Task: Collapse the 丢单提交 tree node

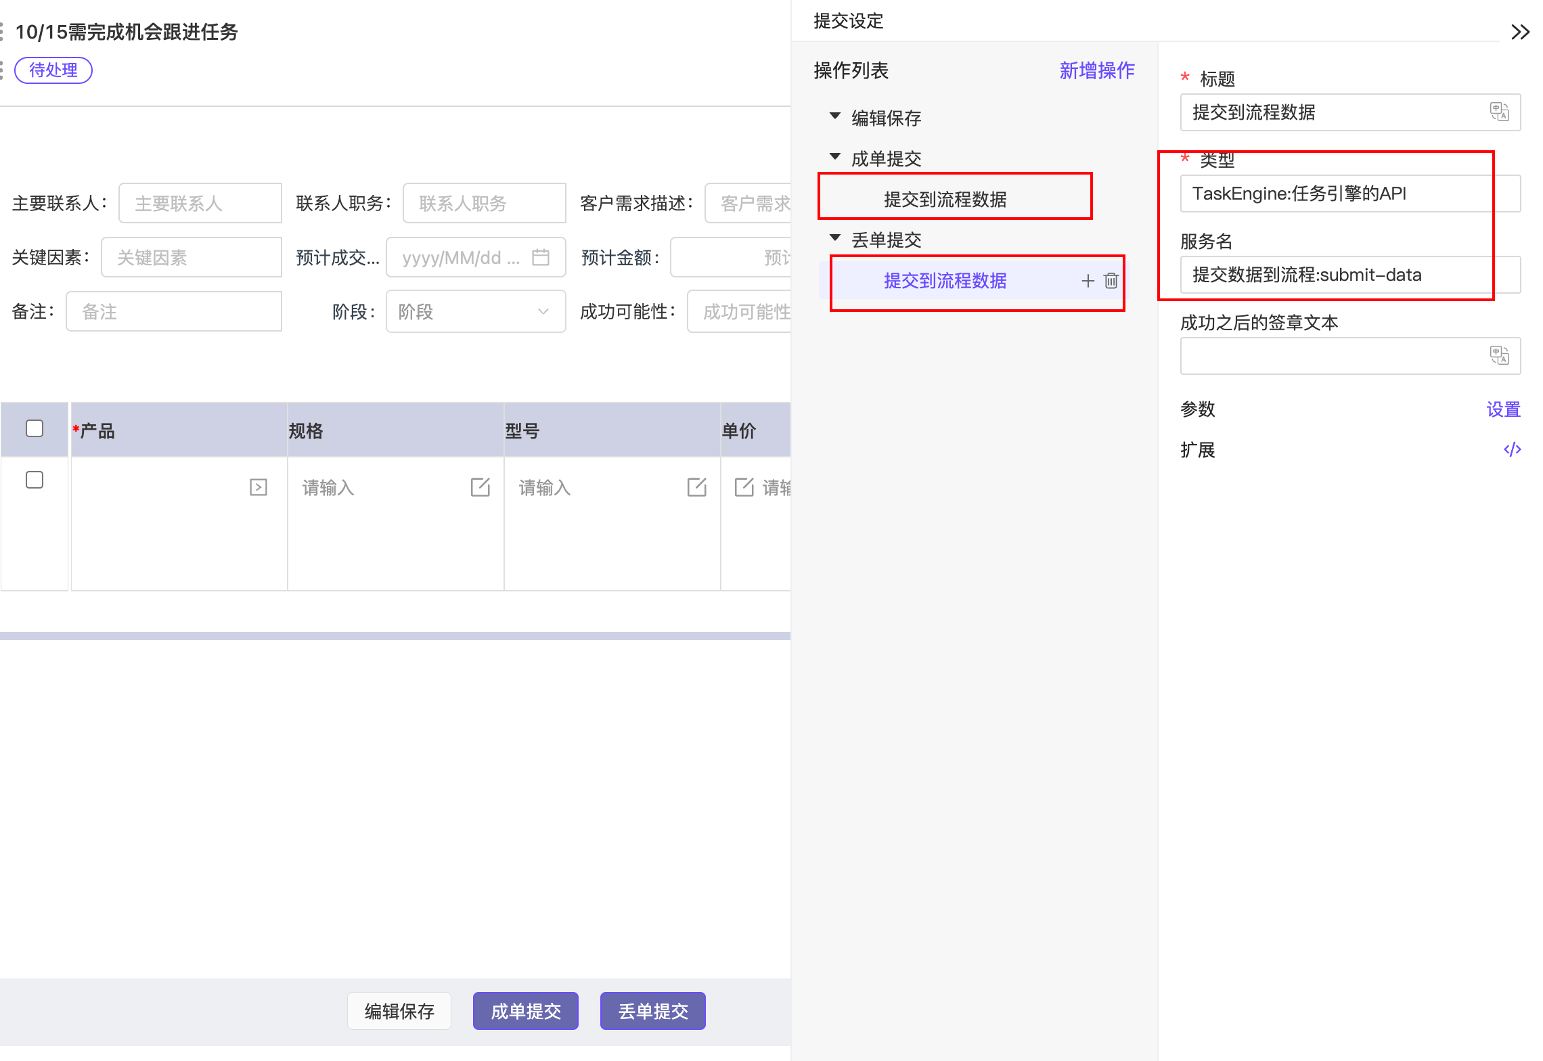Action: [835, 238]
